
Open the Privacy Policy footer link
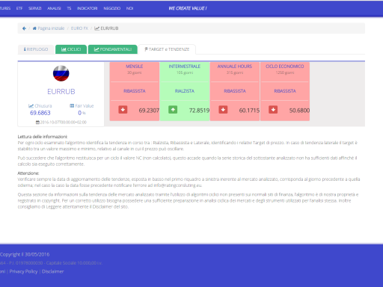point(23,271)
